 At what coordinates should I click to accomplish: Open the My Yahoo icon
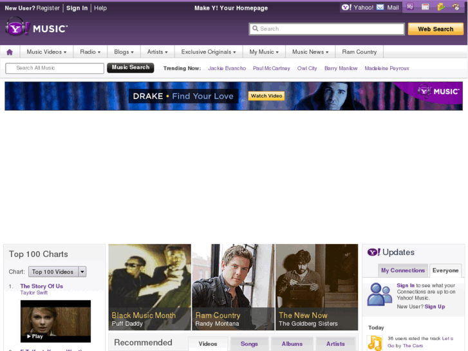coord(410,7)
